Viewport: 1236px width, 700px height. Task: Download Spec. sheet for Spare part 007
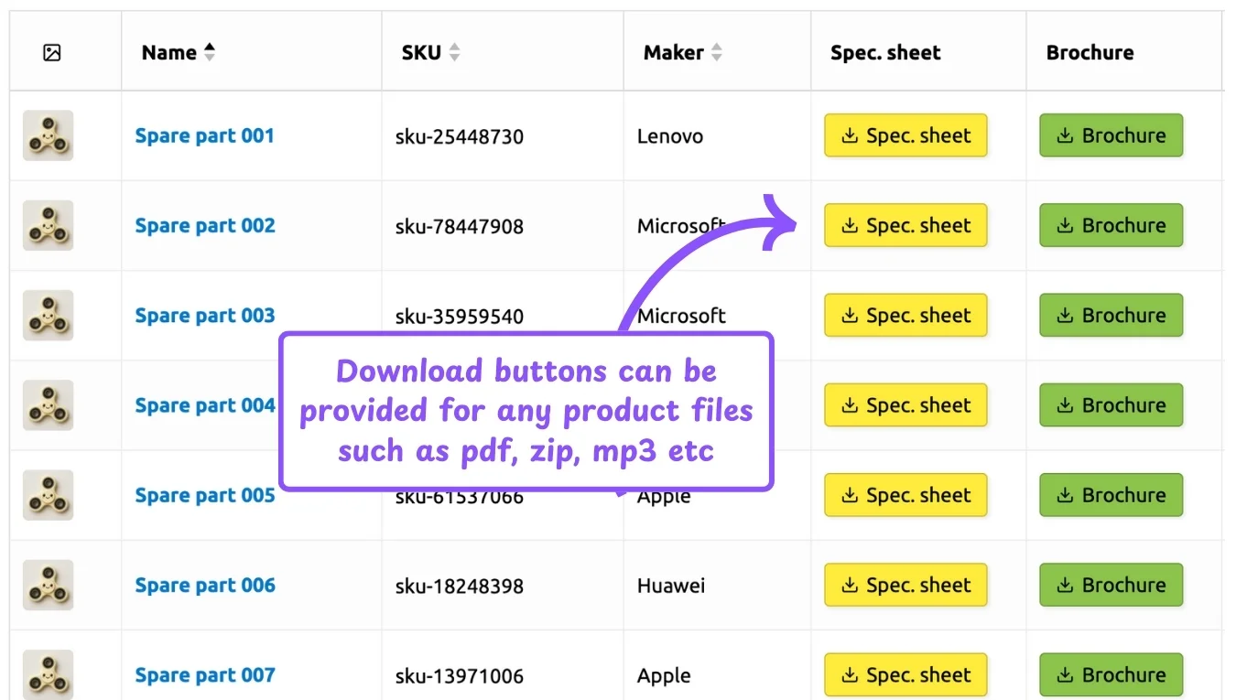point(905,674)
